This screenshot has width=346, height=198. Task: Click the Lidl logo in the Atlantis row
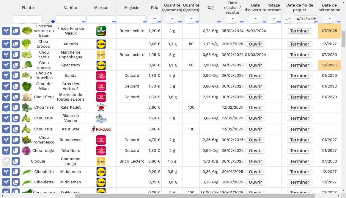click(x=101, y=44)
